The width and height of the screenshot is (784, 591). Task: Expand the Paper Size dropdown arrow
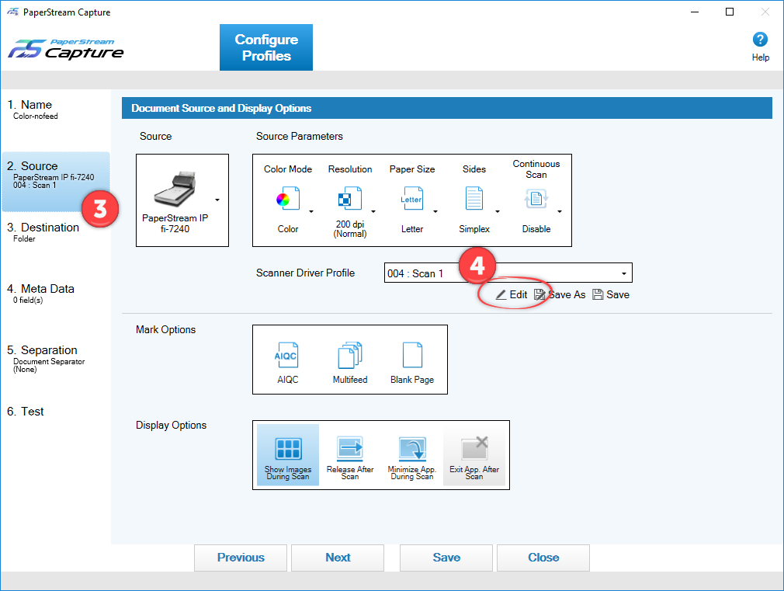(435, 212)
